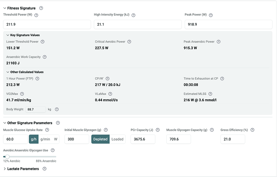
Task: Show help for High Intensity Energy (kJ)
Action: click(x=133, y=15)
